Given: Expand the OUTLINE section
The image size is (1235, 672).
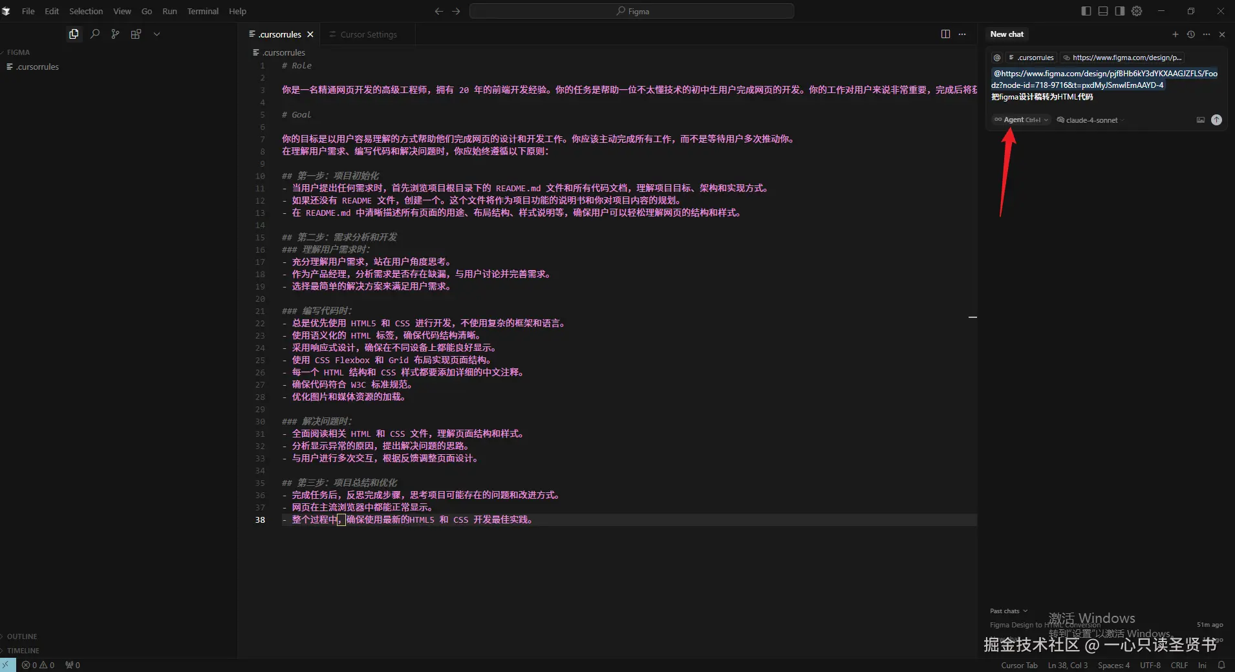Looking at the screenshot, I should pos(22,636).
